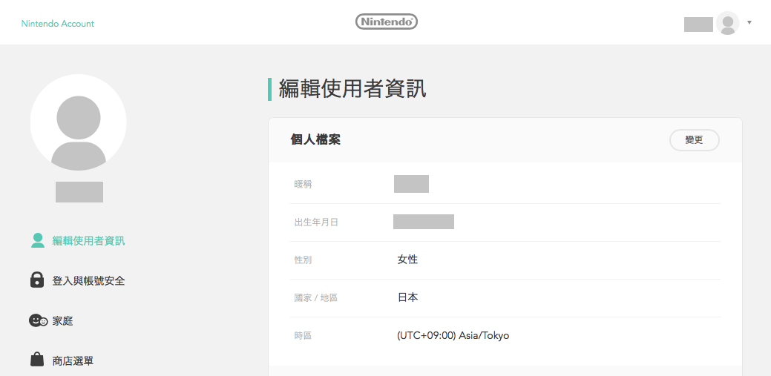Click the Nintendo logo in the header
Viewport: 771px width, 376px height.
[386, 22]
